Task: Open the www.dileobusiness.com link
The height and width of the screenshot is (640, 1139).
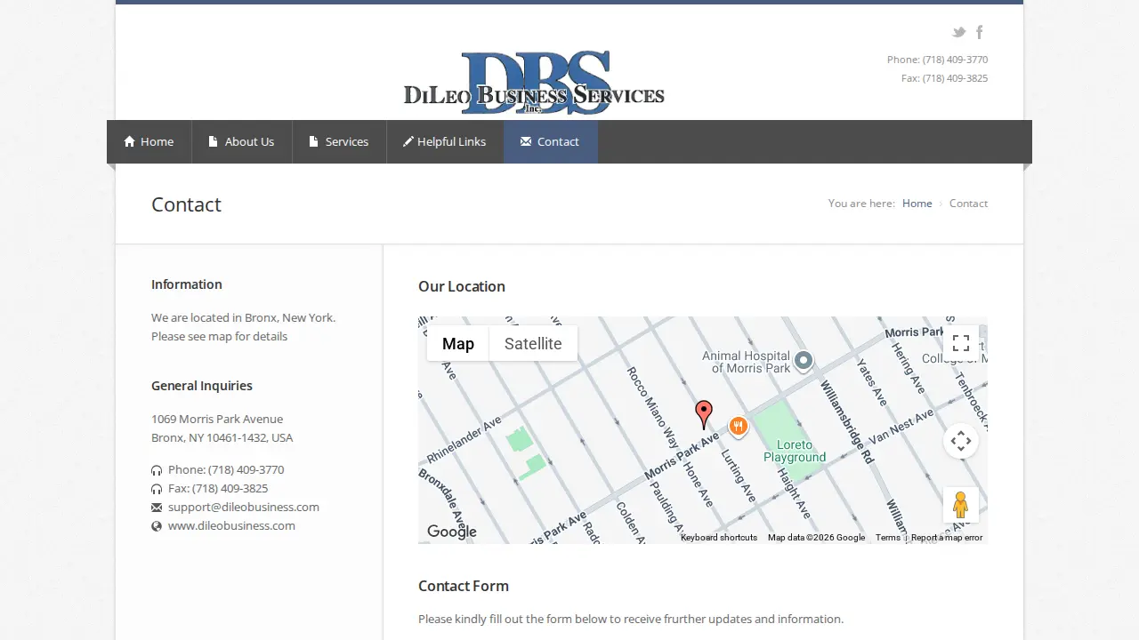Action: coord(231,525)
